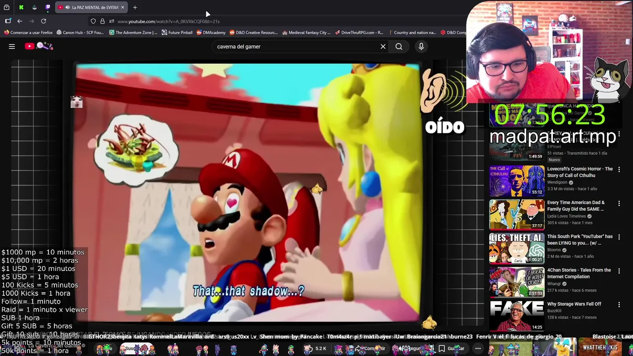Open the Whang! channel name

click(554, 284)
